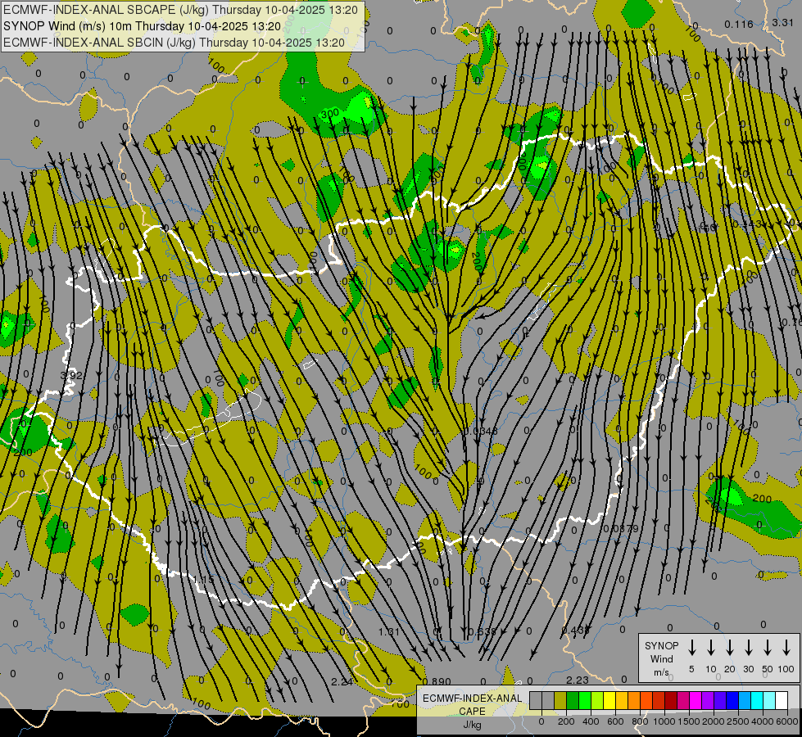Viewport: 802px width, 737px height.
Task: Choose the dark red swatch in CAPE scale
Action: click(671, 700)
